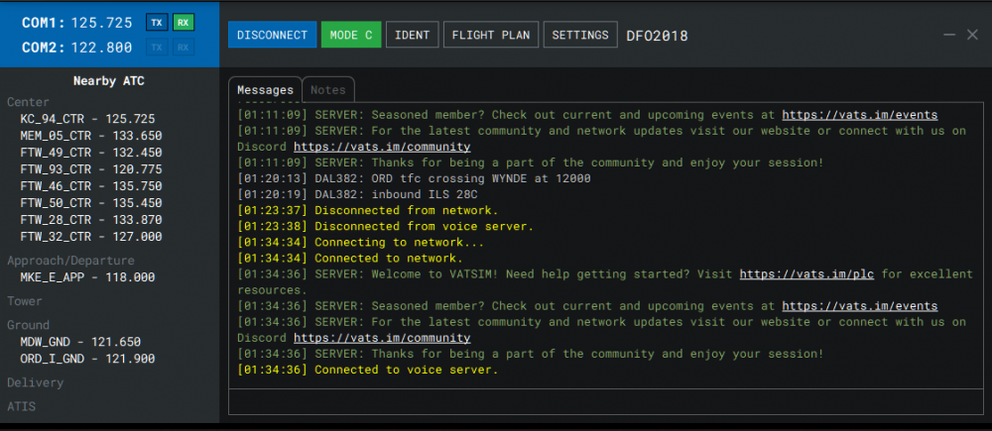This screenshot has height=431, width=992.
Task: Open the Flight Plan window
Action: point(490,35)
